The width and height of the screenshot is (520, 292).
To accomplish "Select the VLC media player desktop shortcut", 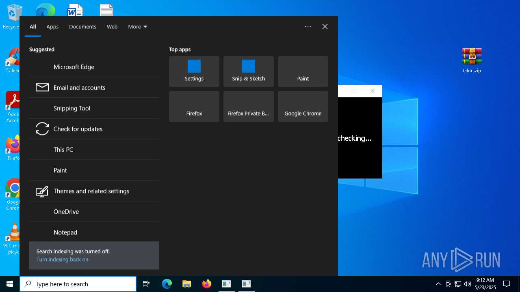I will point(13,238).
